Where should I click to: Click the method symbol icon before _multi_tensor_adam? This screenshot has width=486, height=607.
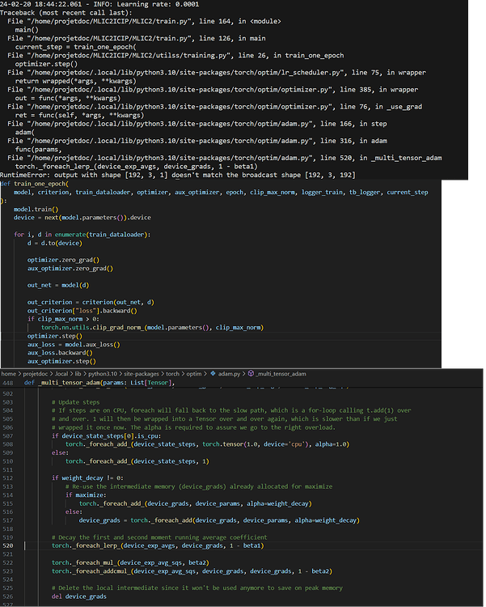pyautogui.click(x=251, y=374)
